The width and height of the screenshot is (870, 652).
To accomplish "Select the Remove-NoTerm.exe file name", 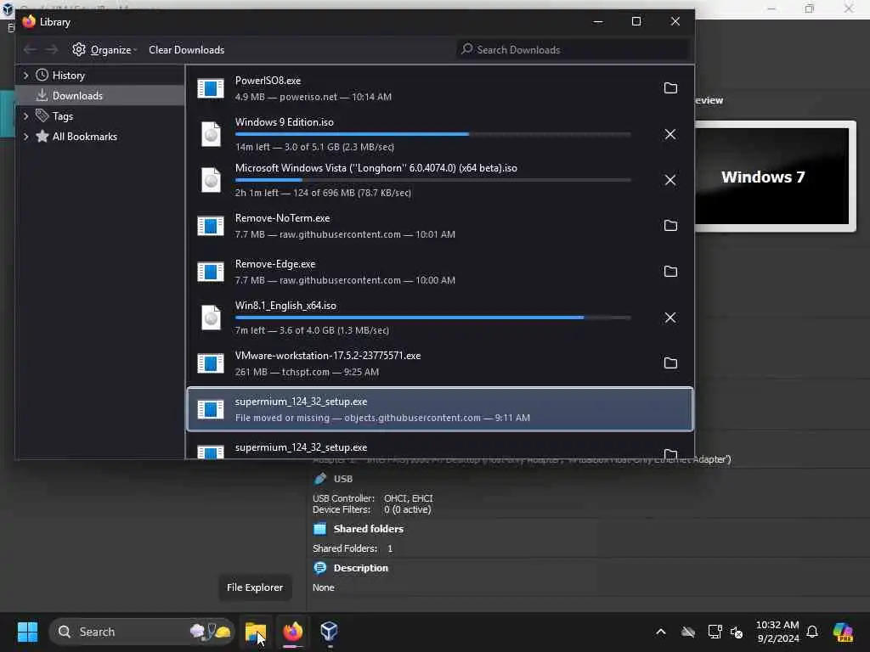I will tap(282, 218).
